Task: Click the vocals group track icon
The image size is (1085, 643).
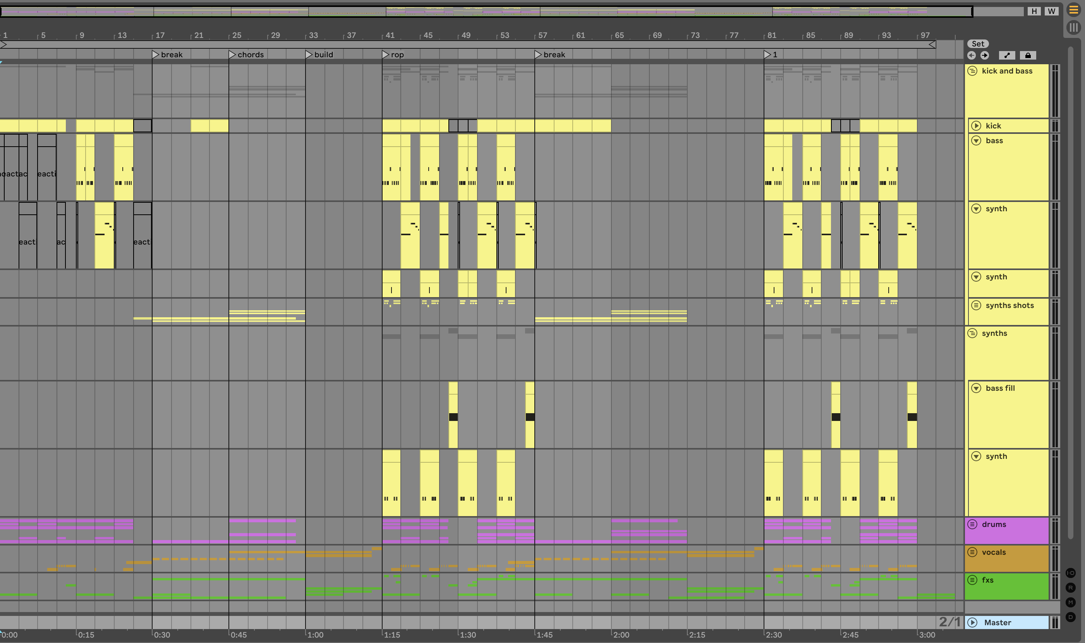Action: coord(973,552)
